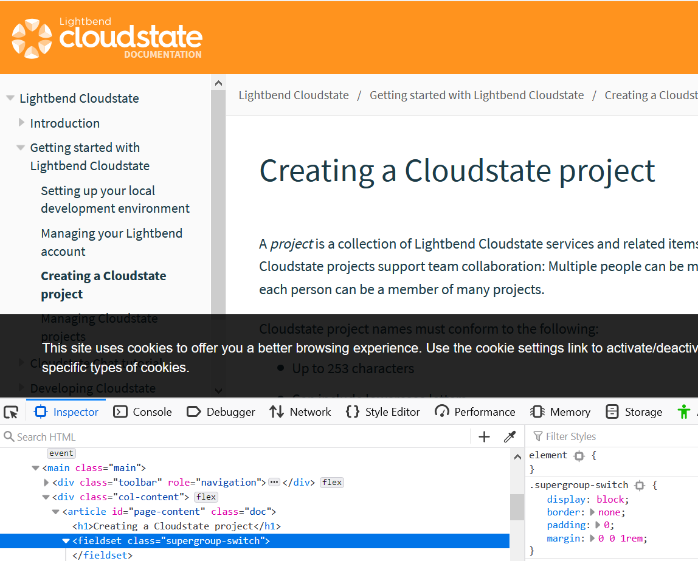698x561 pixels.
Task: Collapse the article page-content node
Action: [56, 512]
